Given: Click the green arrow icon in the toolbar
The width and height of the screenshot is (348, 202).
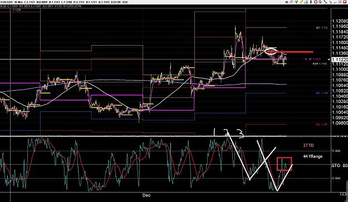Looking at the screenshot, I should 296,2.
